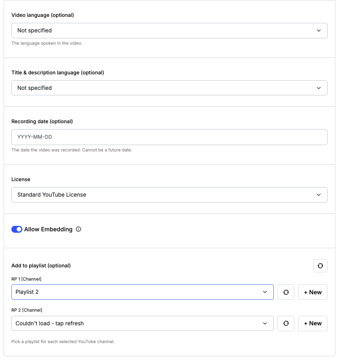Click the 'Video language (optional)' label
The image size is (339, 360).
pos(43,15)
